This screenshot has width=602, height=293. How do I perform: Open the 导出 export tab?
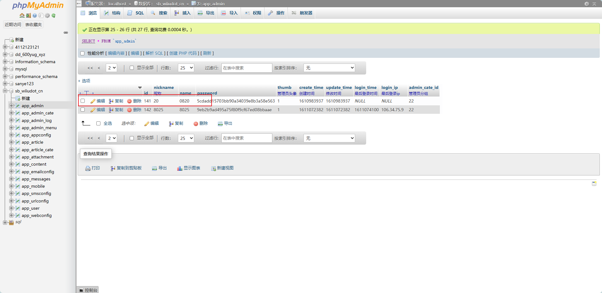pos(206,13)
